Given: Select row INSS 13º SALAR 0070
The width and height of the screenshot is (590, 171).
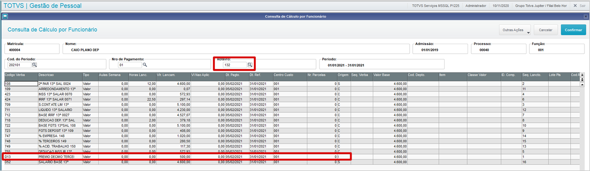Looking at the screenshot, I should [292, 94].
